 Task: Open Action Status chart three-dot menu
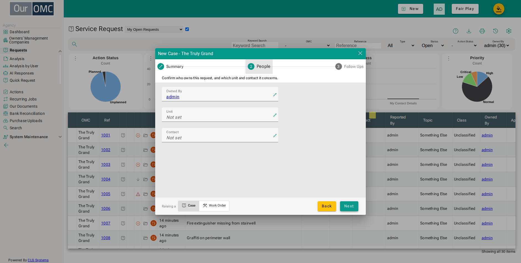[x=75, y=58]
